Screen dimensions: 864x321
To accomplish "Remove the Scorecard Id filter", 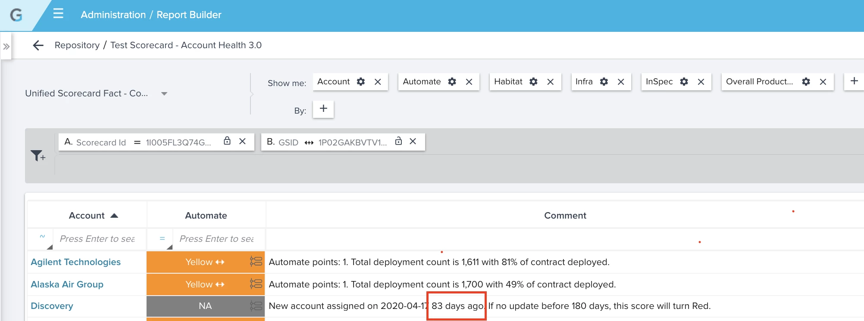I will click(x=243, y=141).
